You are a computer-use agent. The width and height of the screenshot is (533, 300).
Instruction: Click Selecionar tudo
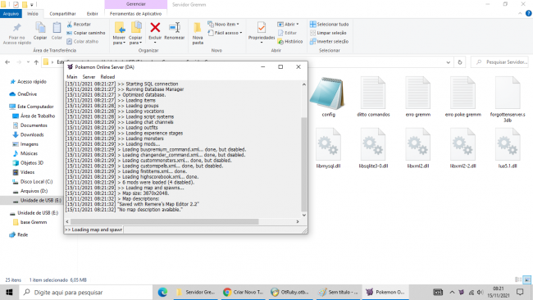coord(329,25)
